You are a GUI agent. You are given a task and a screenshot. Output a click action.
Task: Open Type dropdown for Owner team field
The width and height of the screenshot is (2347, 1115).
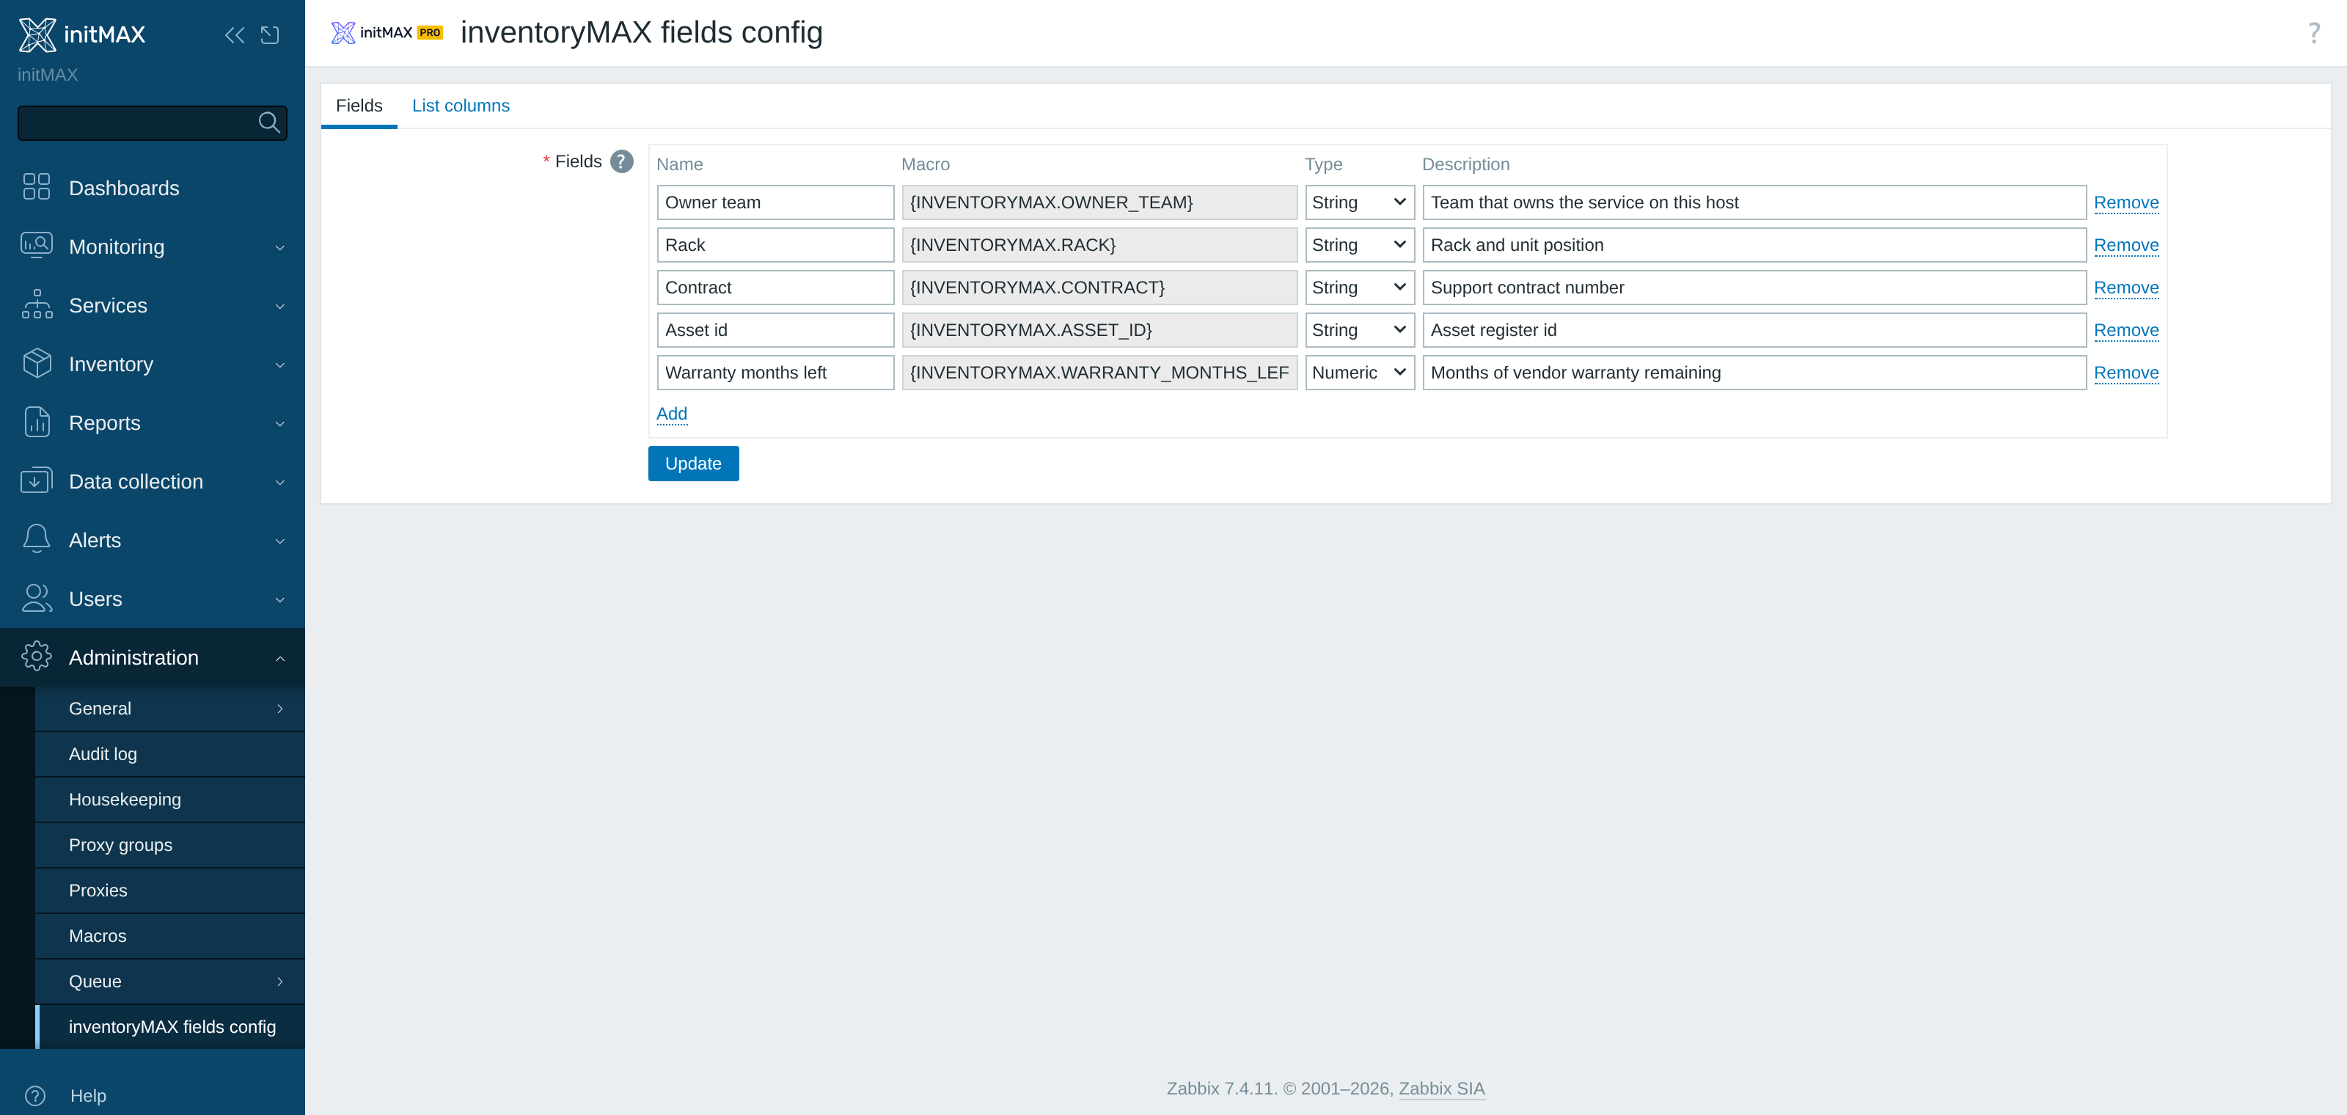tap(1359, 202)
